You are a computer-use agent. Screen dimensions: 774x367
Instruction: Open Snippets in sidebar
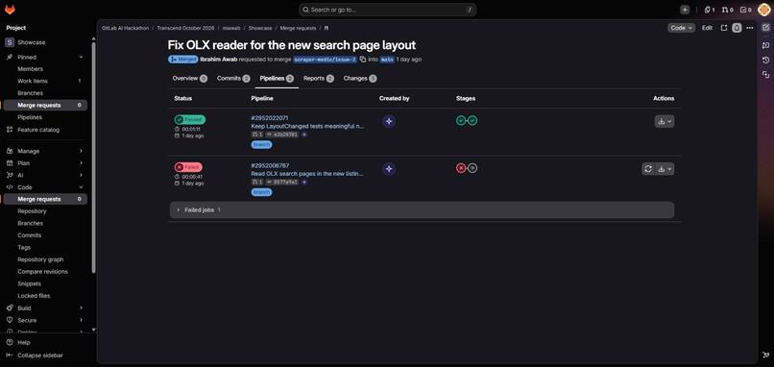click(45, 284)
